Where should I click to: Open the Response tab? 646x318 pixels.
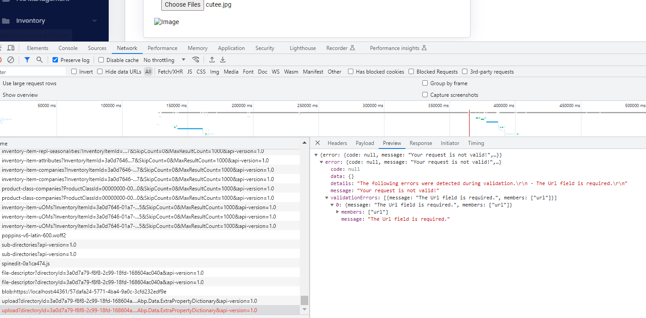(x=421, y=143)
